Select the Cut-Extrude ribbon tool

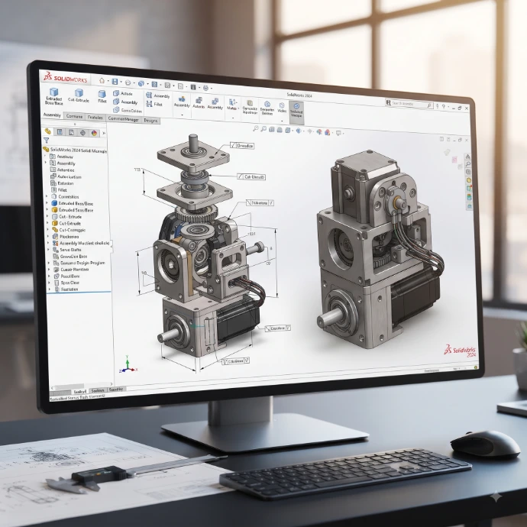(x=79, y=95)
